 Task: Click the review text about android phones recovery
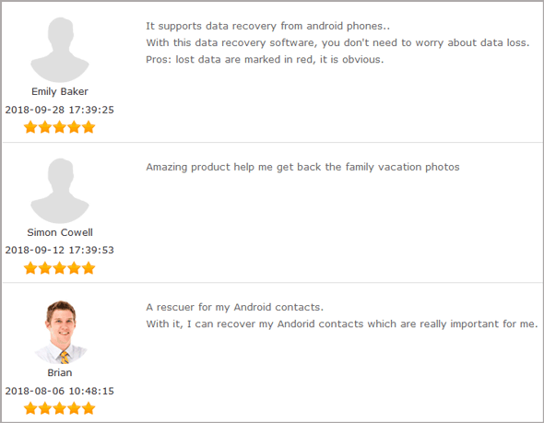(x=267, y=26)
